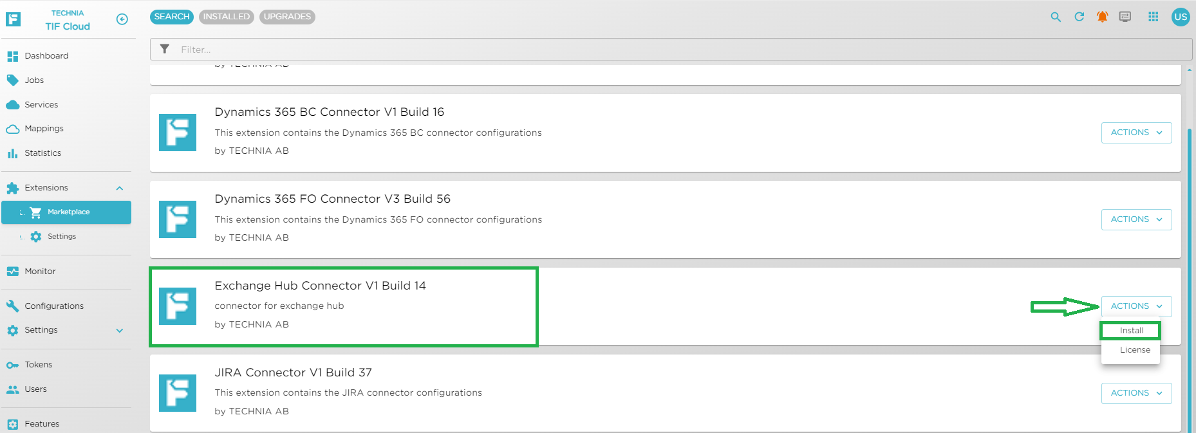Click the filter funnel icon
The image size is (1196, 433).
165,50
